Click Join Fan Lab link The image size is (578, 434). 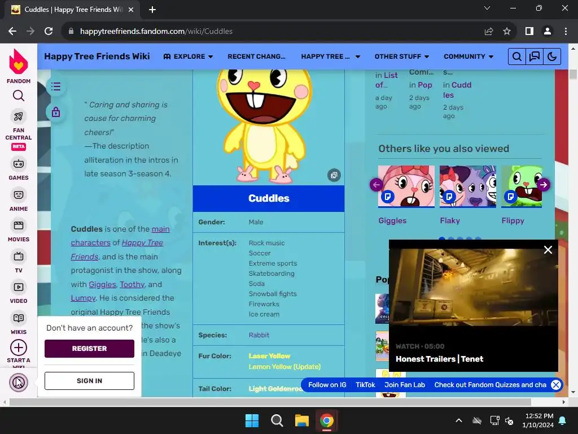point(405,385)
